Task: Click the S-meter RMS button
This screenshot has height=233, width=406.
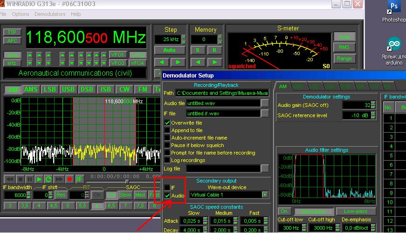Action: (x=344, y=48)
